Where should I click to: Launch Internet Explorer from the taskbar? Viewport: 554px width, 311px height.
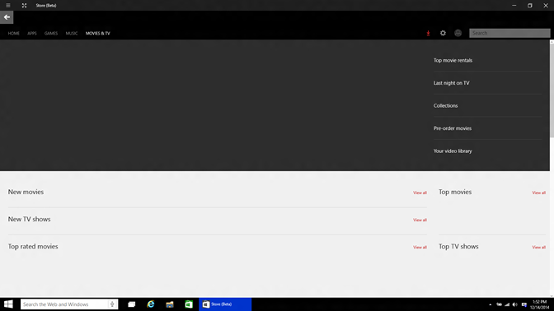coord(151,304)
